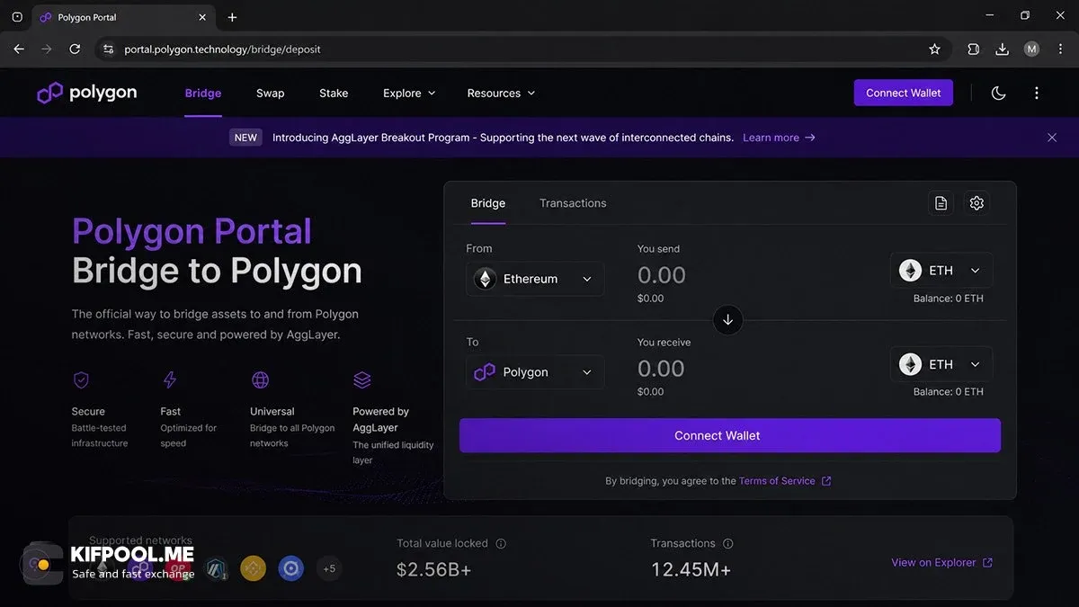Open the To network Polygon dropdown

(x=535, y=372)
